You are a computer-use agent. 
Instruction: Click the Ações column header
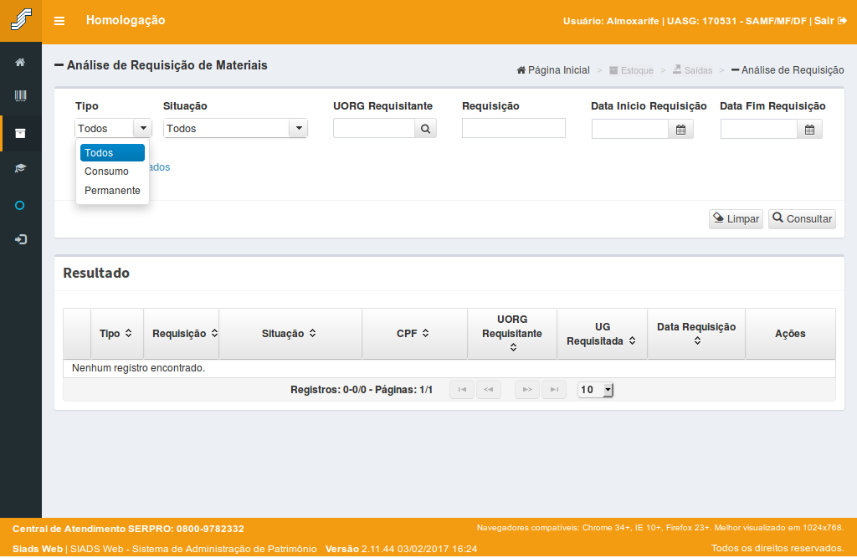tap(790, 334)
